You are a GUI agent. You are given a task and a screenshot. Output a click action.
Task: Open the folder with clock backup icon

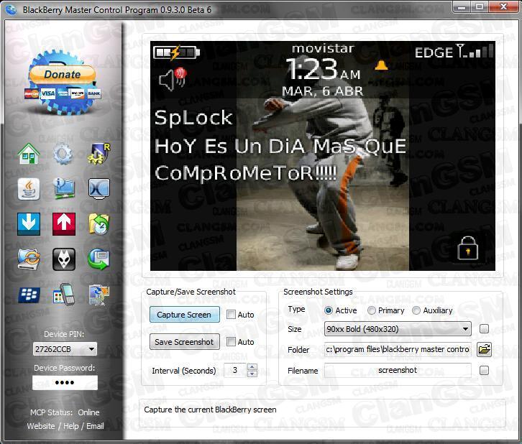pos(99,224)
